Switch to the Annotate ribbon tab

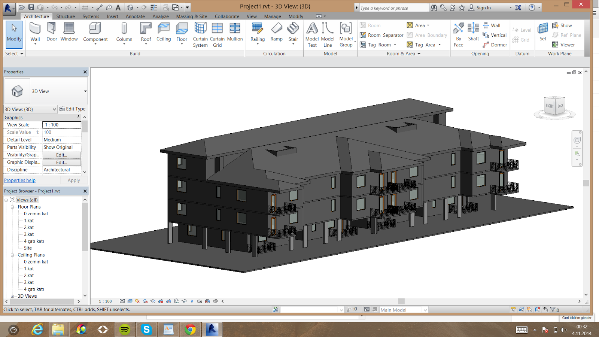coord(135,16)
